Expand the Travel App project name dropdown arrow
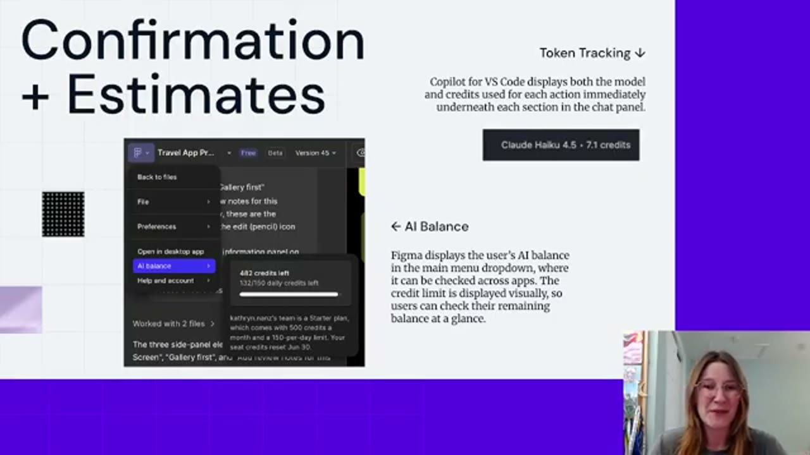The height and width of the screenshot is (455, 810). coord(229,153)
